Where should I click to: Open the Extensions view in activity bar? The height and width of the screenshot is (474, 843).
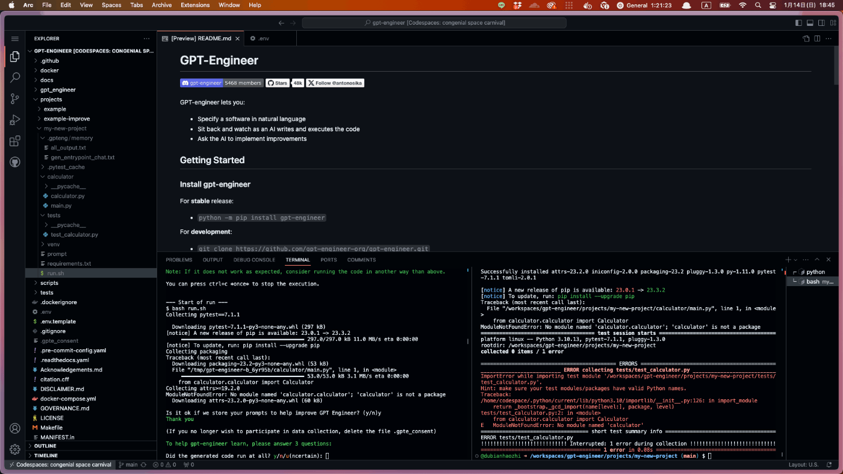[x=15, y=141]
